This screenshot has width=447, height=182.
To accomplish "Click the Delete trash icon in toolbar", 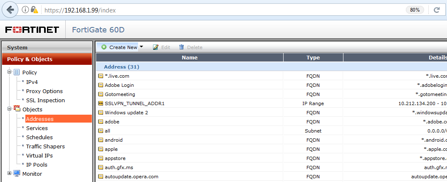I will pos(181,47).
